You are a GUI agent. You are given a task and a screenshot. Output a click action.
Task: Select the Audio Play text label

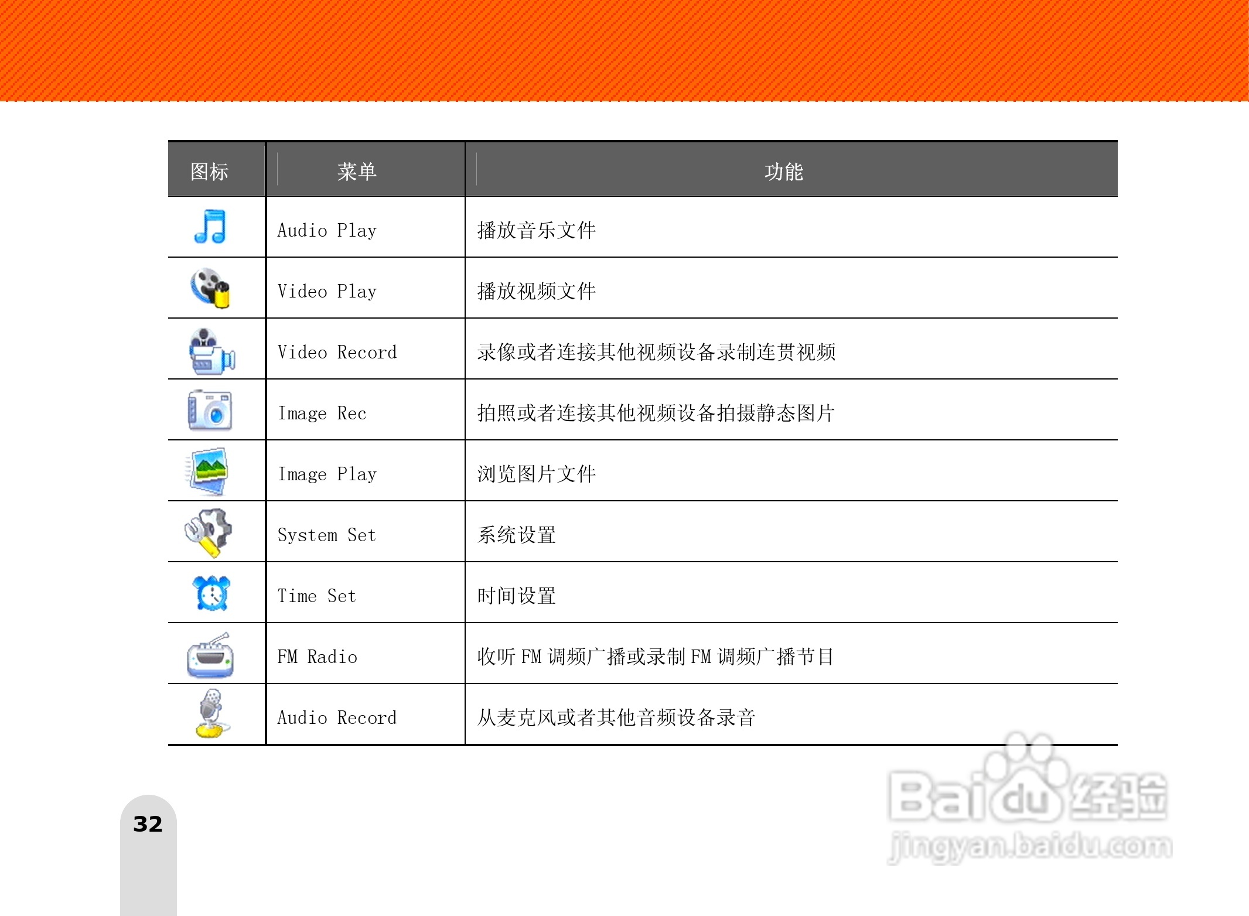pos(327,230)
